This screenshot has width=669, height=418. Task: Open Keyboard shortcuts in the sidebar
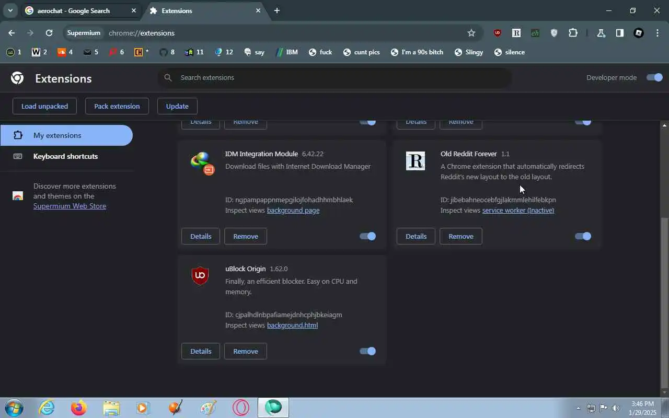[66, 156]
